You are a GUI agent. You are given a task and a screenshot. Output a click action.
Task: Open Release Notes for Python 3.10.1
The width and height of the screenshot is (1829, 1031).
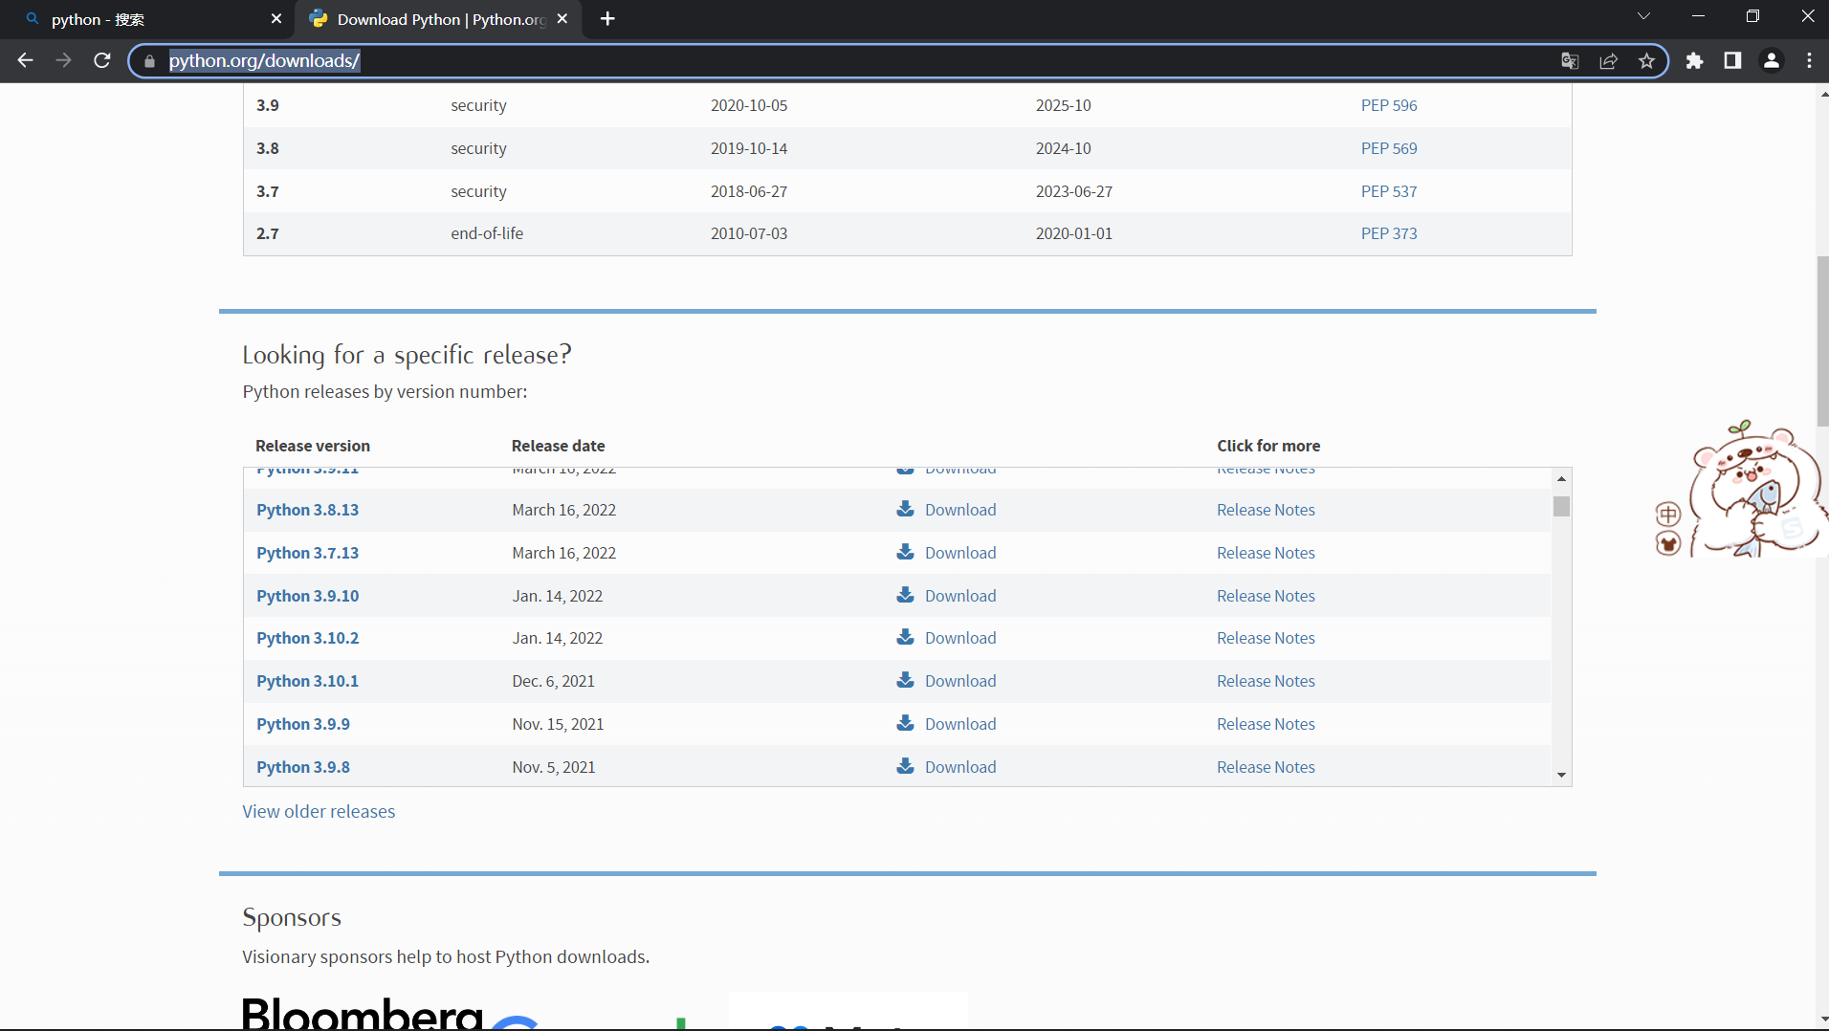point(1266,681)
